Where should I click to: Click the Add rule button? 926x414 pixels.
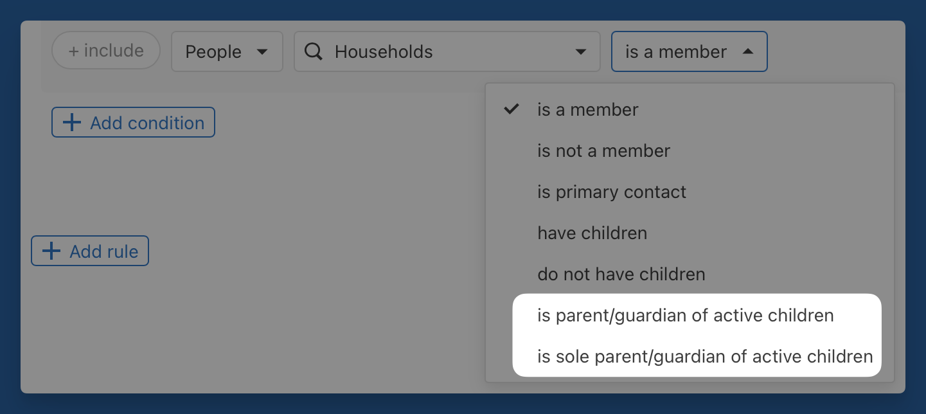90,251
